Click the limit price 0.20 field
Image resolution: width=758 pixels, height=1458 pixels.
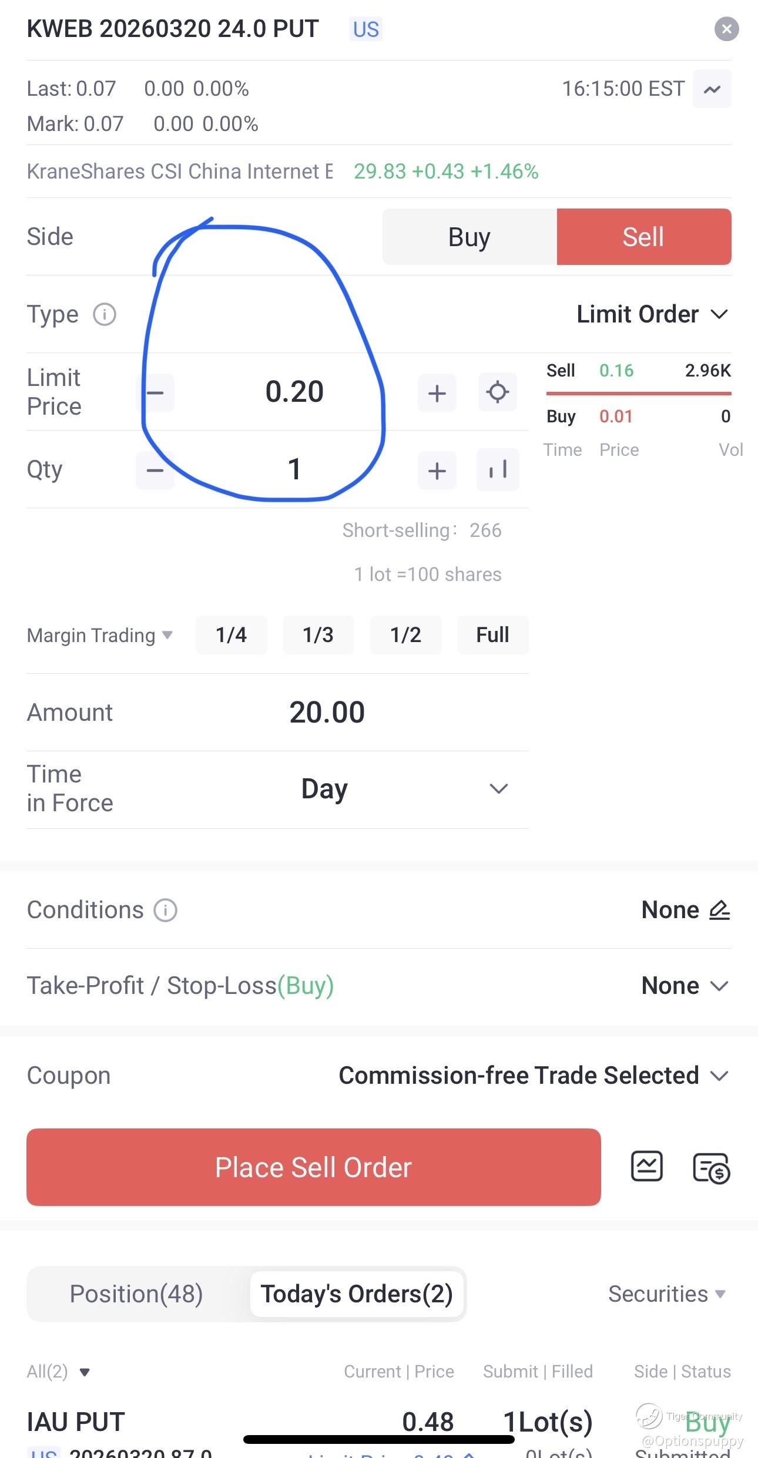(294, 392)
